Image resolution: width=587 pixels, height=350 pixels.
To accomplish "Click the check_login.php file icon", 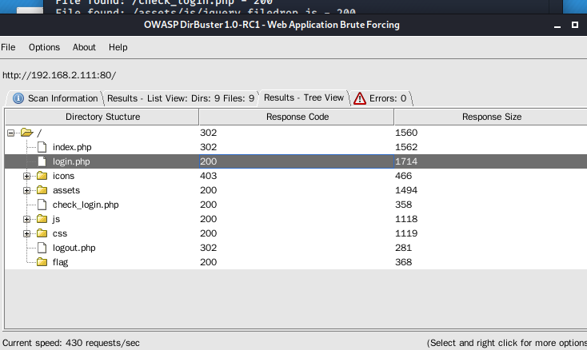I will click(43, 205).
